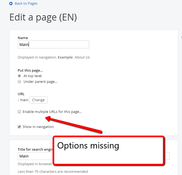Click the Options missing annotation box
The image size is (182, 175).
pos(109,151)
